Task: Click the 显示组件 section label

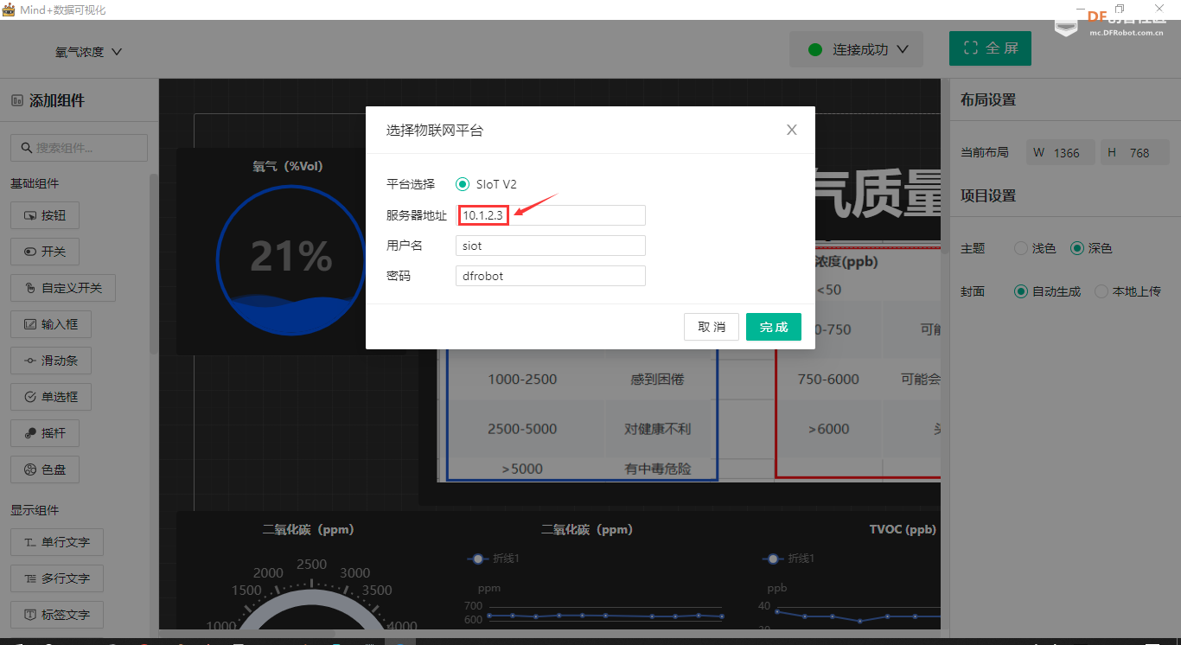Action: point(35,510)
